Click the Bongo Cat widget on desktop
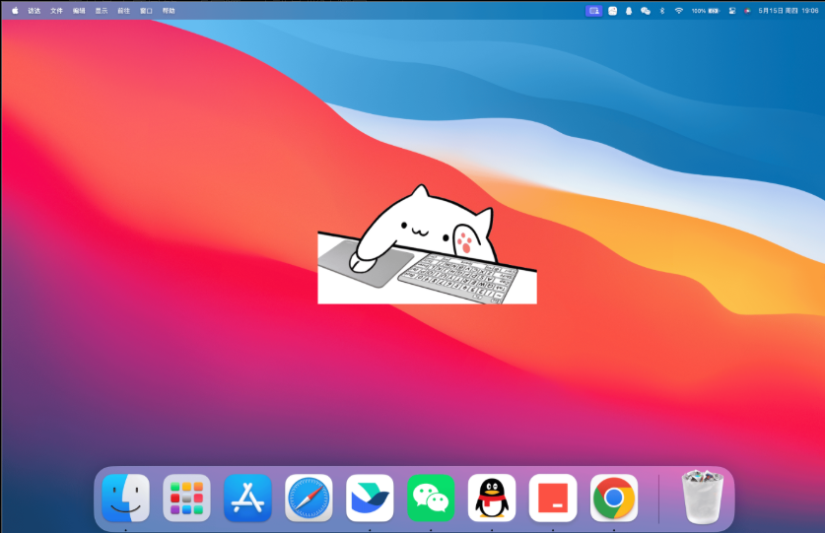Viewport: 825px width, 533px height. [x=427, y=244]
